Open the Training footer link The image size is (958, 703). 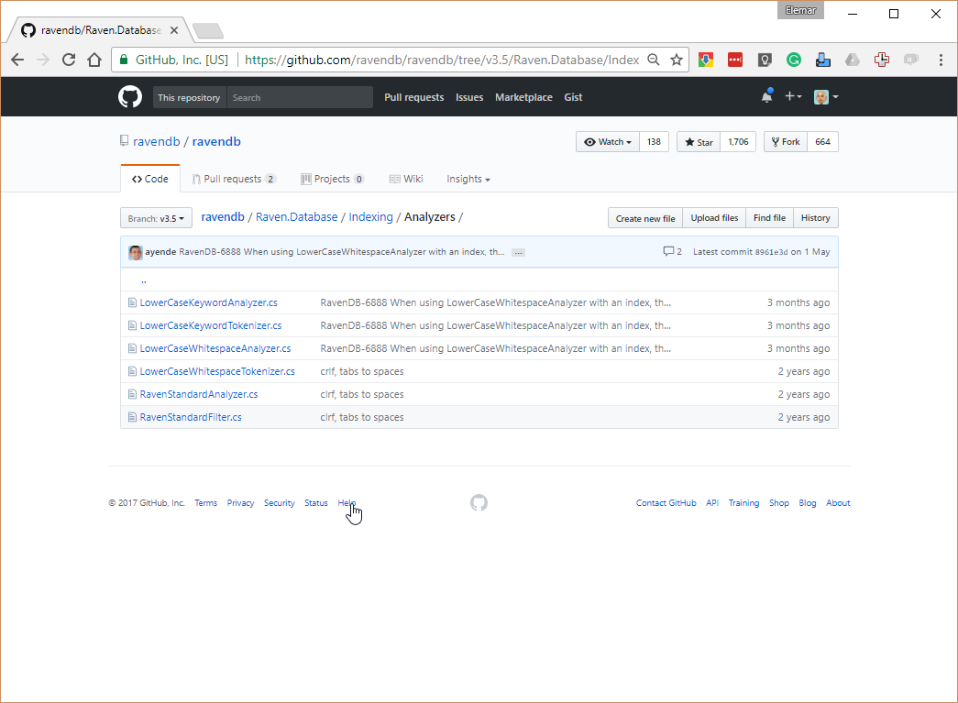pos(743,502)
